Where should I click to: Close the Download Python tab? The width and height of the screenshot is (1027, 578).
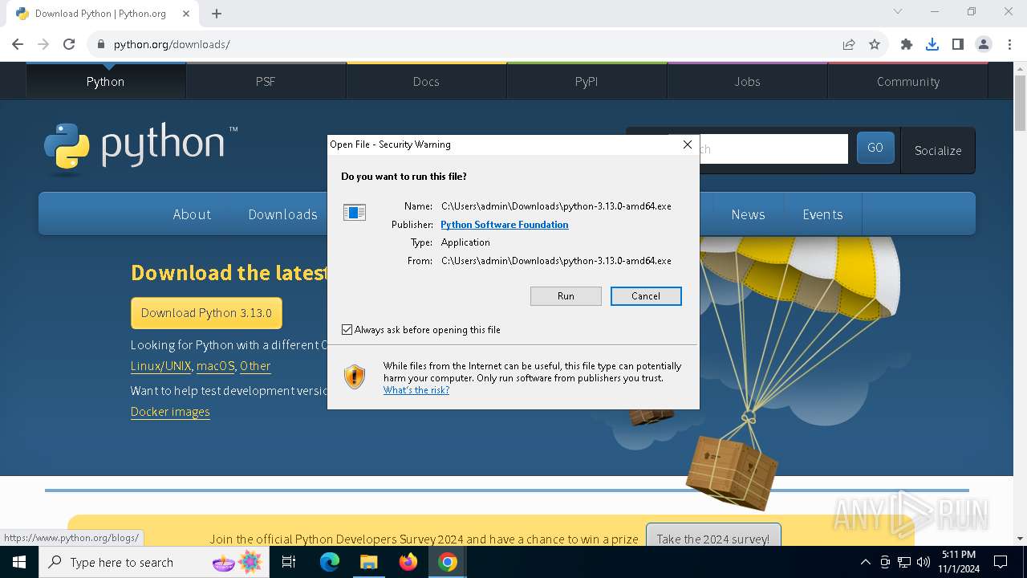pyautogui.click(x=187, y=14)
